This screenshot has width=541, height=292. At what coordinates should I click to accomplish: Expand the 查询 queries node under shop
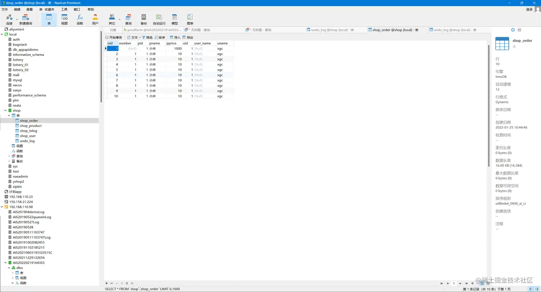(9, 156)
